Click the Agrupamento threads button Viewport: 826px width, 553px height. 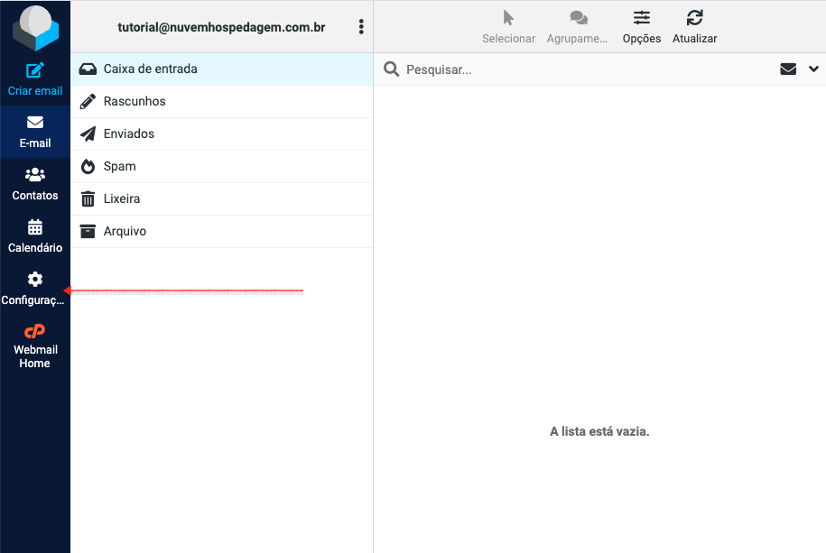tap(579, 27)
